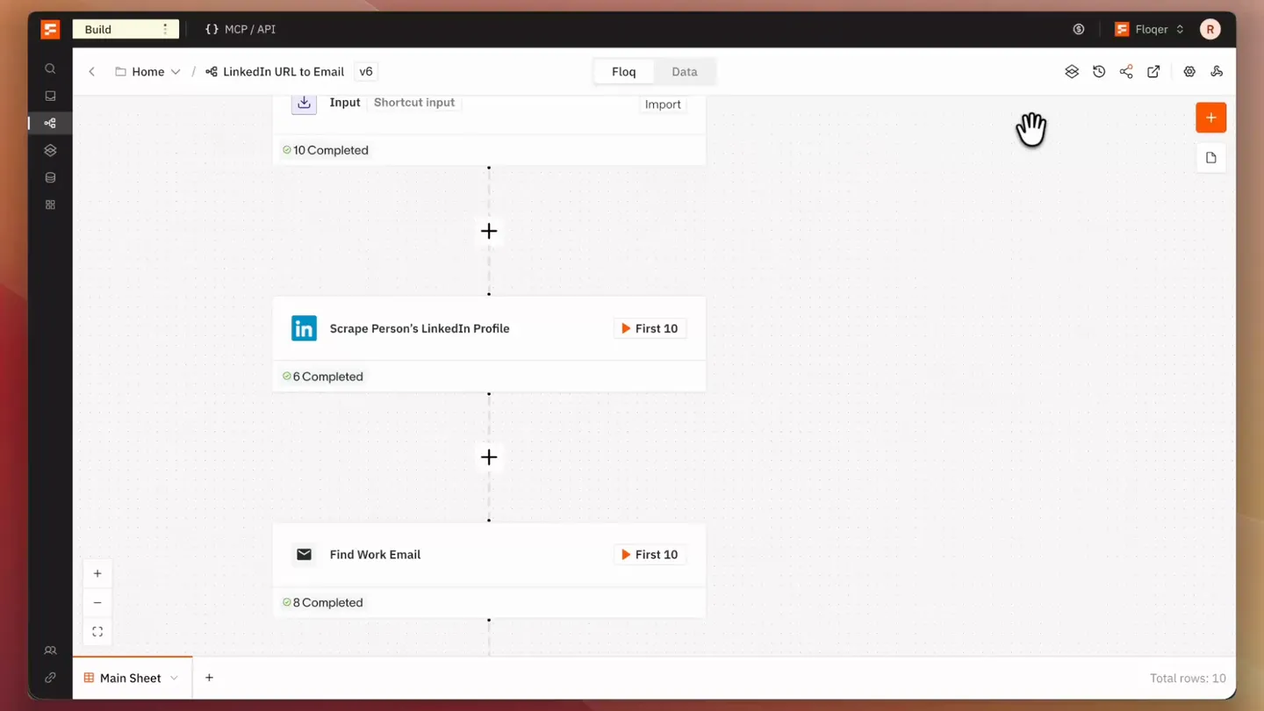
Task: Open the user avatar R menu
Action: (1210, 29)
